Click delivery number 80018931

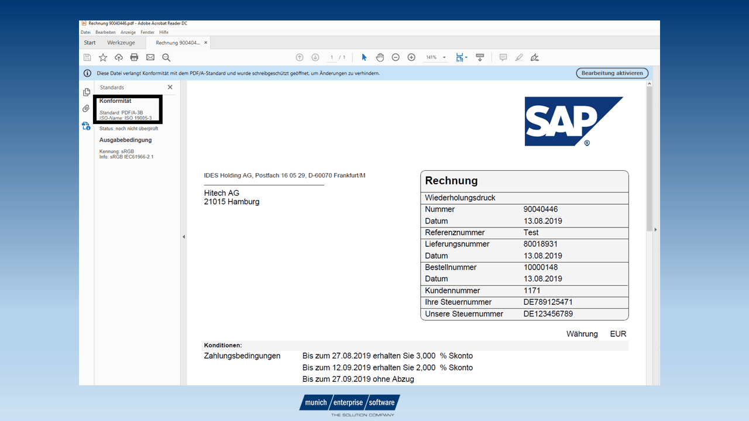pyautogui.click(x=541, y=244)
